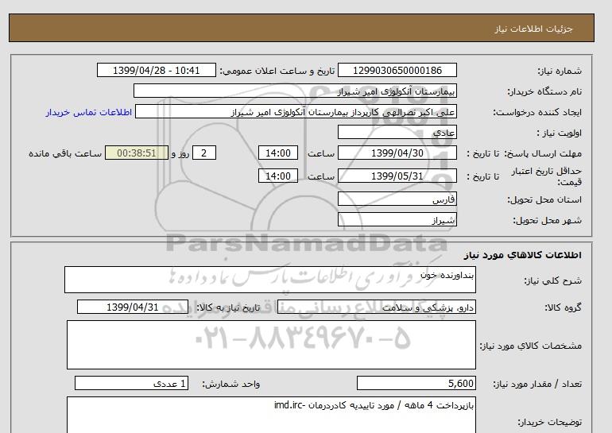Click price validity date 1399/05/31
612x433 pixels.
pos(397,176)
